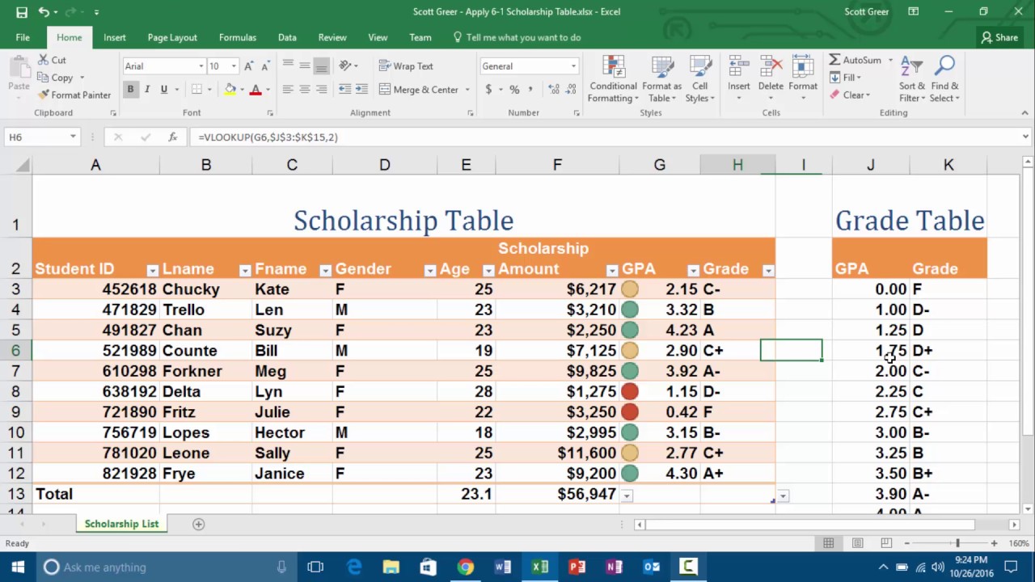The width and height of the screenshot is (1035, 582).
Task: Switch to the Page Layout tab
Action: [172, 37]
